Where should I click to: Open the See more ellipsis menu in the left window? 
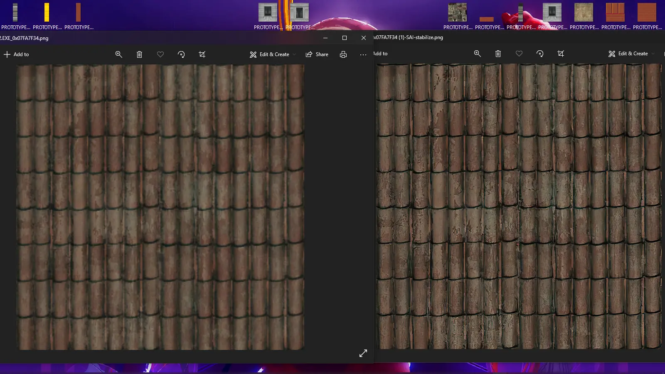[363, 54]
